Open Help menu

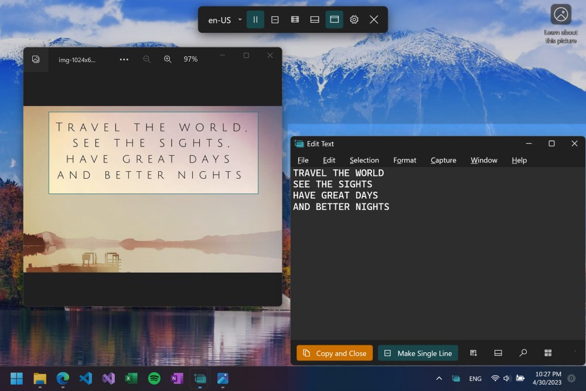[519, 161]
